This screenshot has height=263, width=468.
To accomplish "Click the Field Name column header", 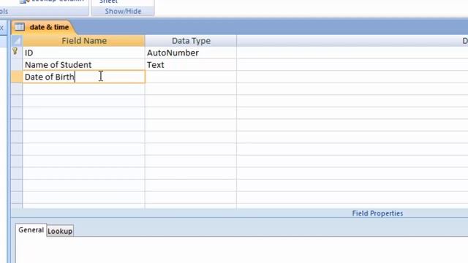I will [84, 41].
